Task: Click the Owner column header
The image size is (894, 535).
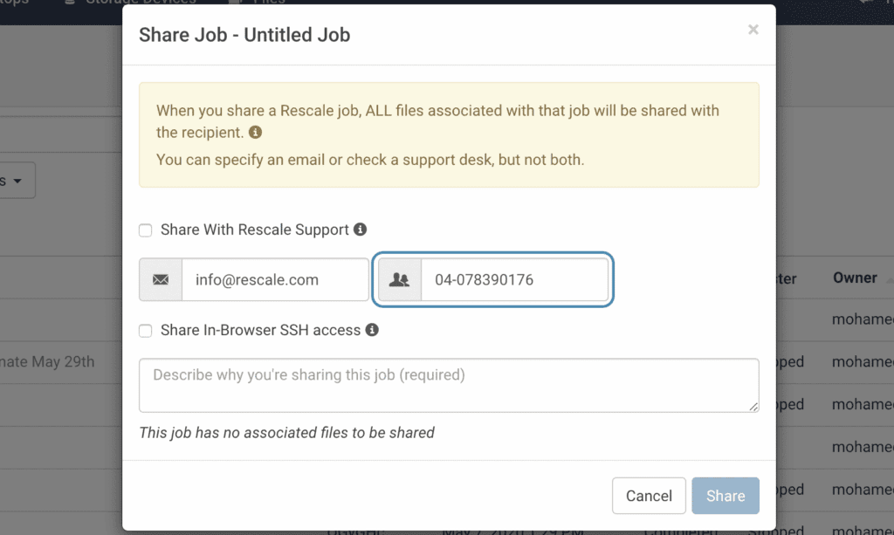Action: coord(855,278)
